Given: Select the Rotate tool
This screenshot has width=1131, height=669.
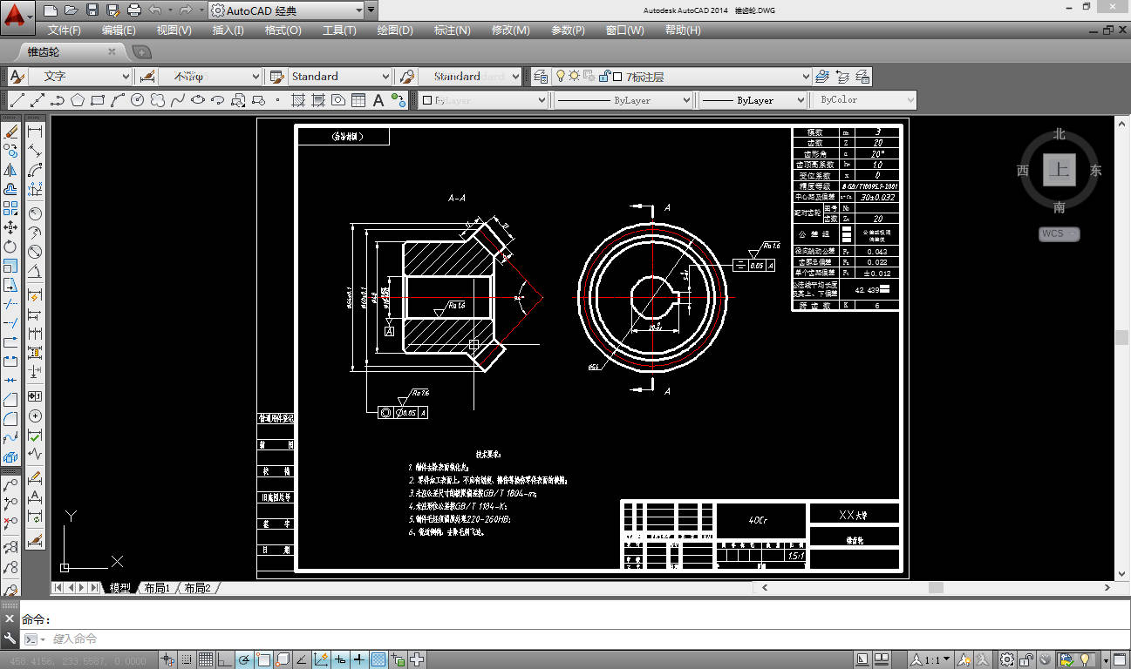Looking at the screenshot, I should pos(11,247).
